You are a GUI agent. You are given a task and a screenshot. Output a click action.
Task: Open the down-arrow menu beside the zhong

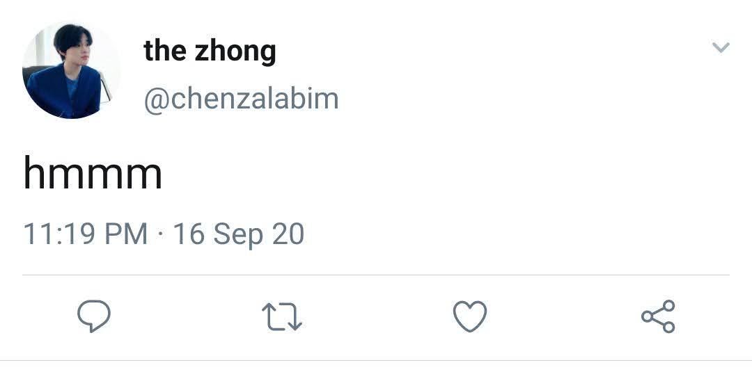(721, 47)
